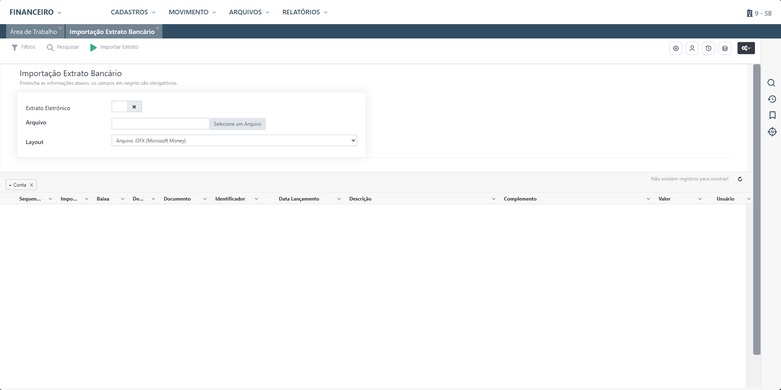Click the user profile icon button
Image resolution: width=781 pixels, height=390 pixels.
tap(692, 48)
